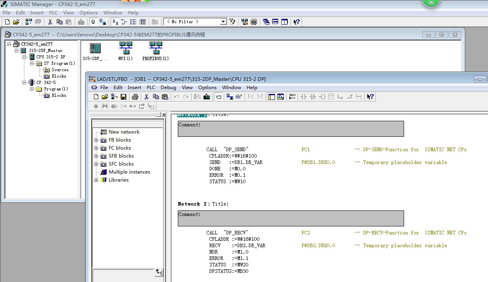Click the Print icon in LAD/STL/FBD editor
This screenshot has height=282, width=488.
coord(135,96)
